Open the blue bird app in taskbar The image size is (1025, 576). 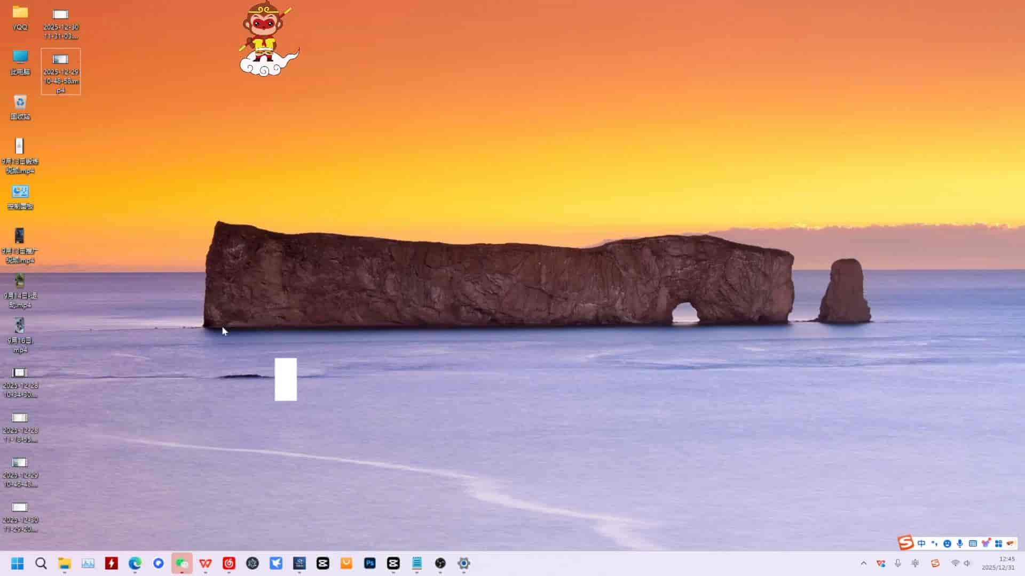pos(276,563)
